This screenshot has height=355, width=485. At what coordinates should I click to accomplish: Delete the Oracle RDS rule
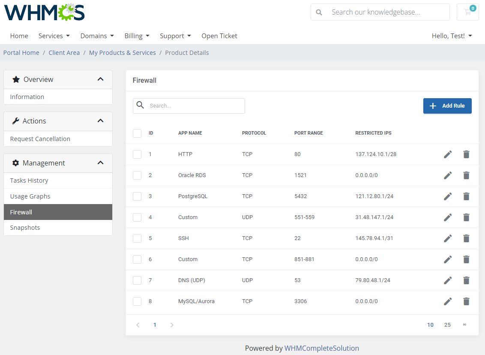click(466, 175)
